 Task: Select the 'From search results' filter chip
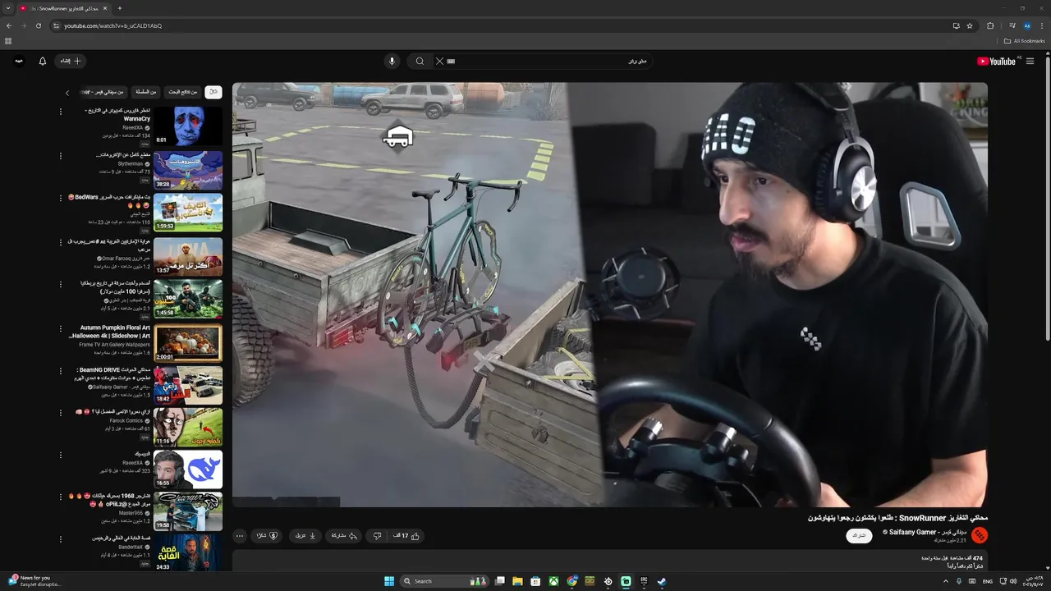pyautogui.click(x=182, y=92)
